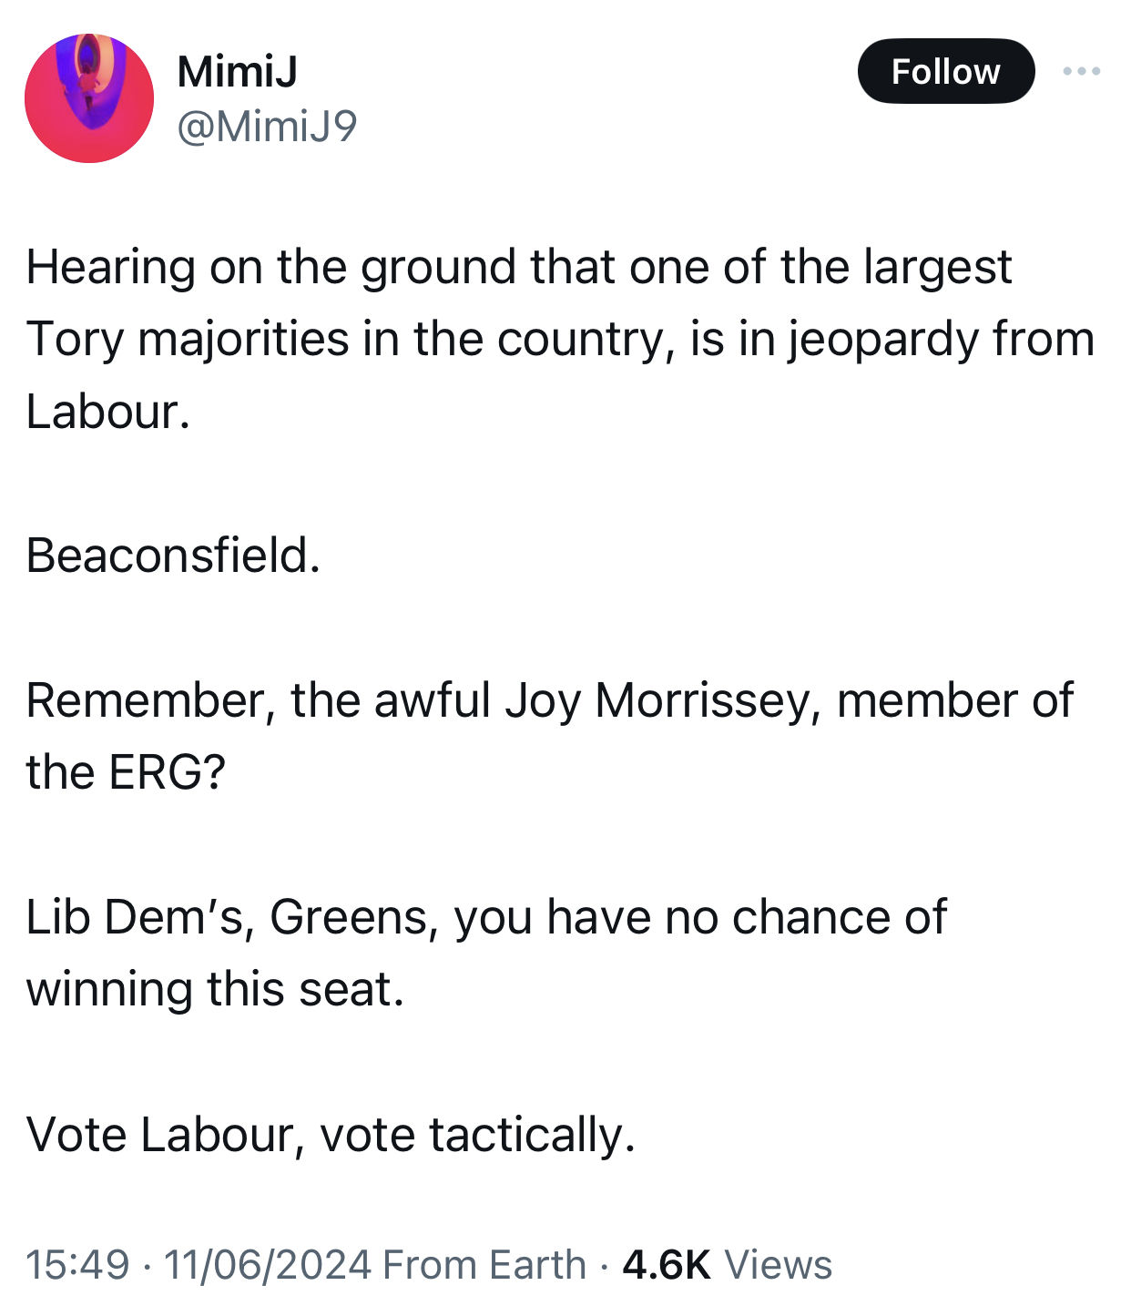1131x1316 pixels.
Task: Click the words "Tory majorities" in the tweet
Action: [188, 339]
